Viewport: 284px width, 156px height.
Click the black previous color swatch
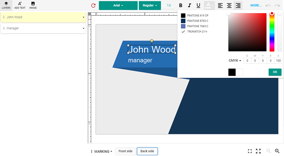[x=232, y=72]
